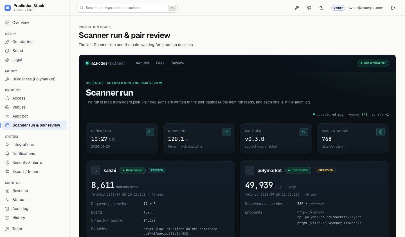Select Venues in the left sidebar
405x237 pixels.
coord(35,107)
